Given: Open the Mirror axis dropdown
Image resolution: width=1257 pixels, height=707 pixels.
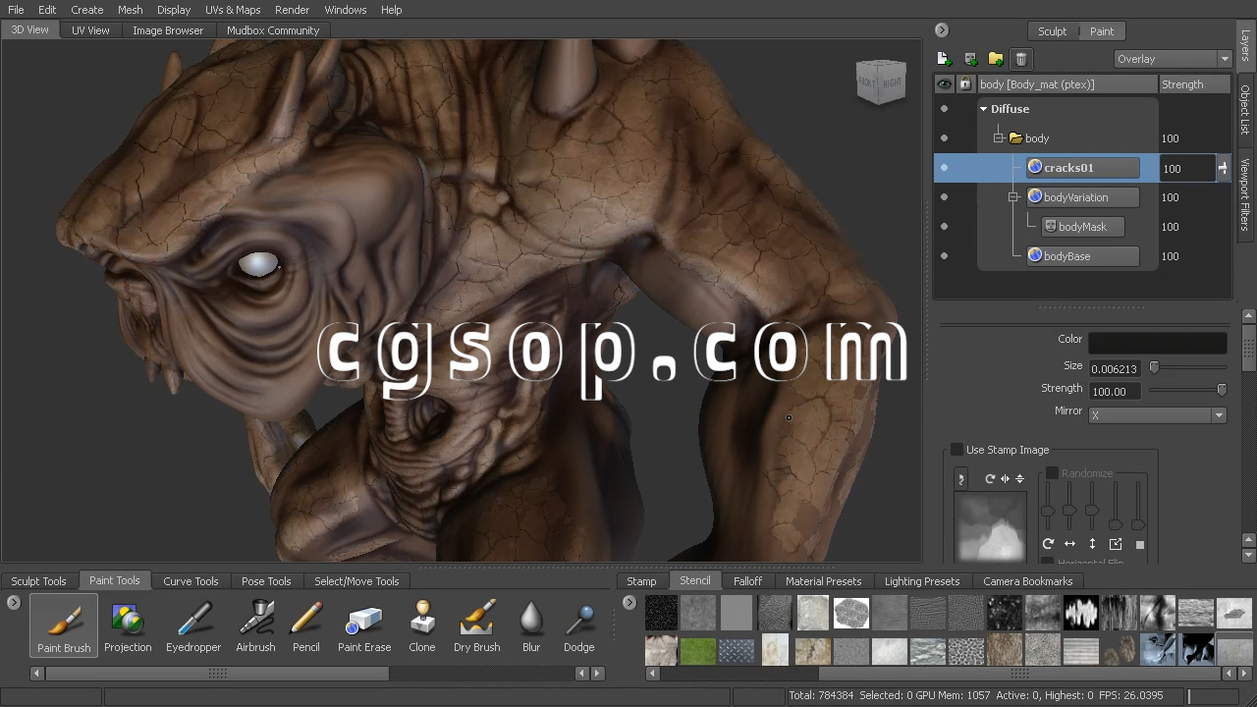Looking at the screenshot, I should tap(1157, 415).
